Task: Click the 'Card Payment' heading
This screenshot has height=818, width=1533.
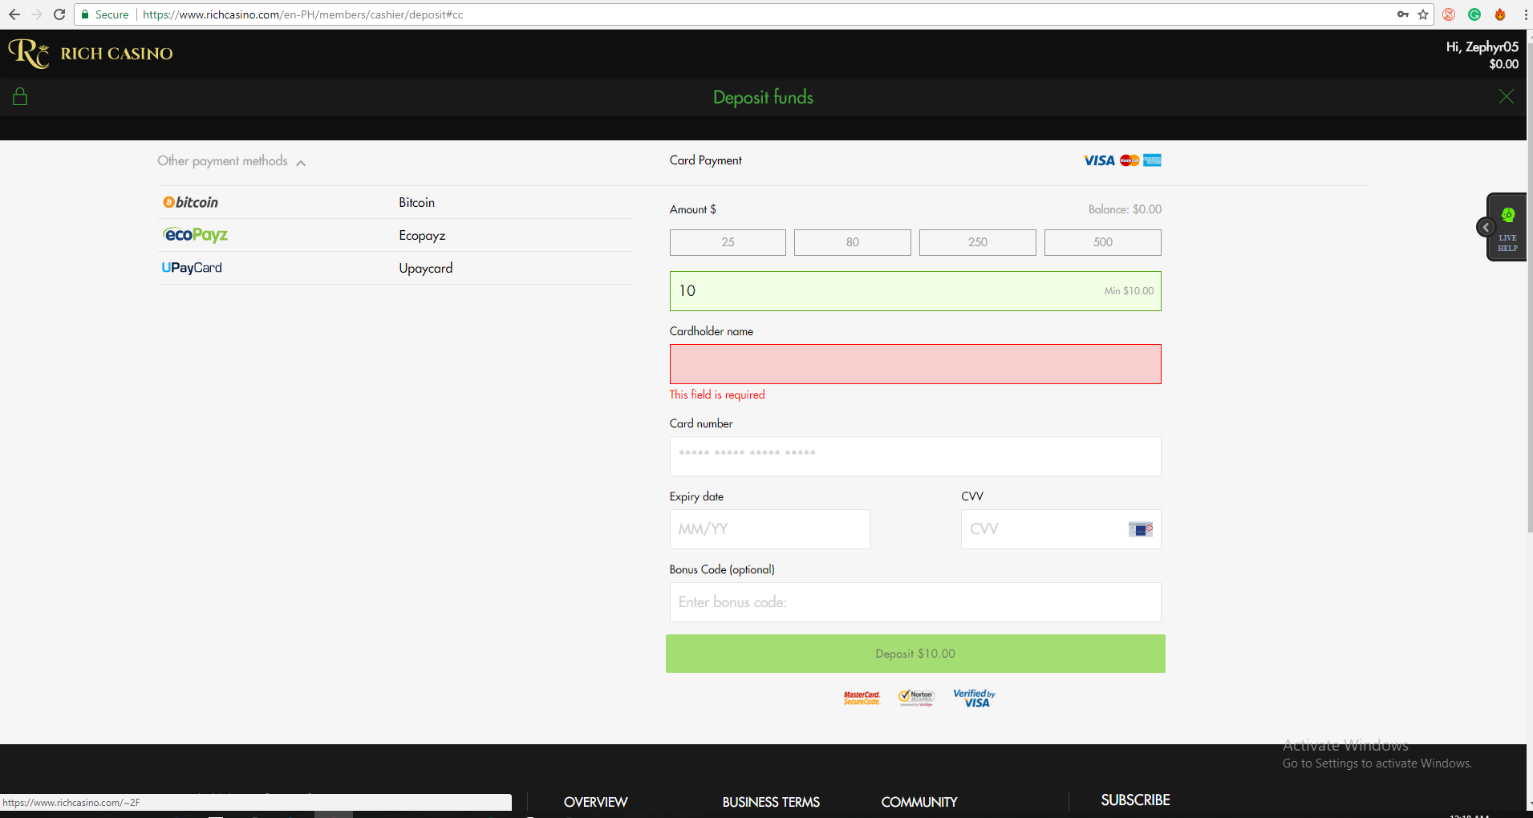Action: tap(706, 160)
